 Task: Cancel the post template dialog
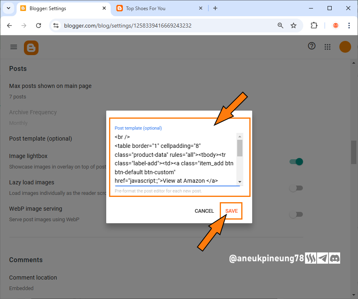coord(204,211)
